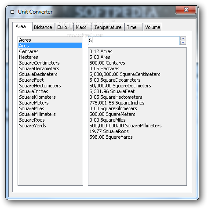Pick SquareMillimeters in the unit list
The height and width of the screenshot is (209, 208).
click(50, 114)
